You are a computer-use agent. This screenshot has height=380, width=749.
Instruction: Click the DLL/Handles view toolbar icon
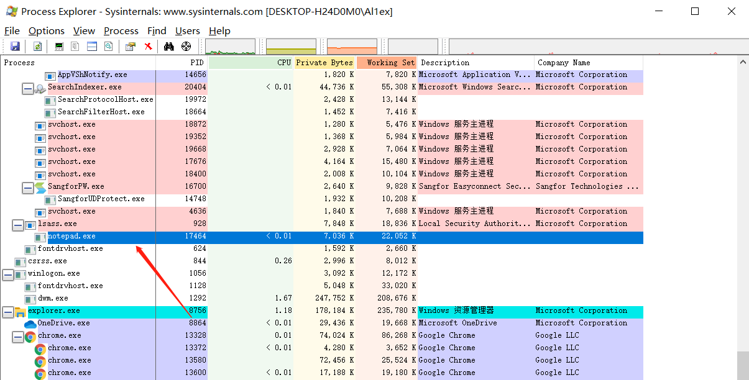click(109, 46)
